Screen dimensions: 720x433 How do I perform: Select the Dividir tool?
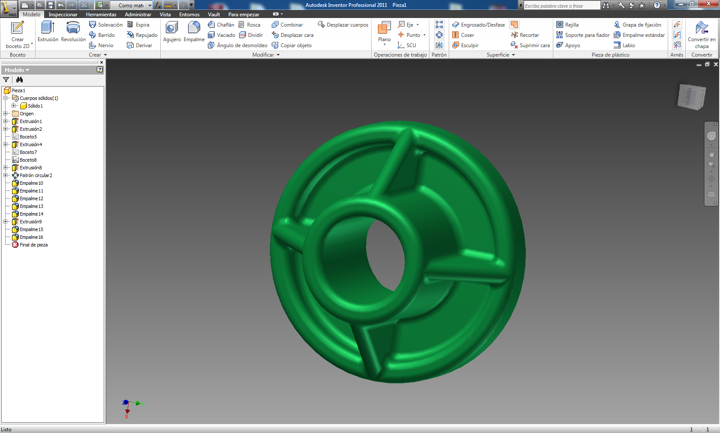coord(251,35)
